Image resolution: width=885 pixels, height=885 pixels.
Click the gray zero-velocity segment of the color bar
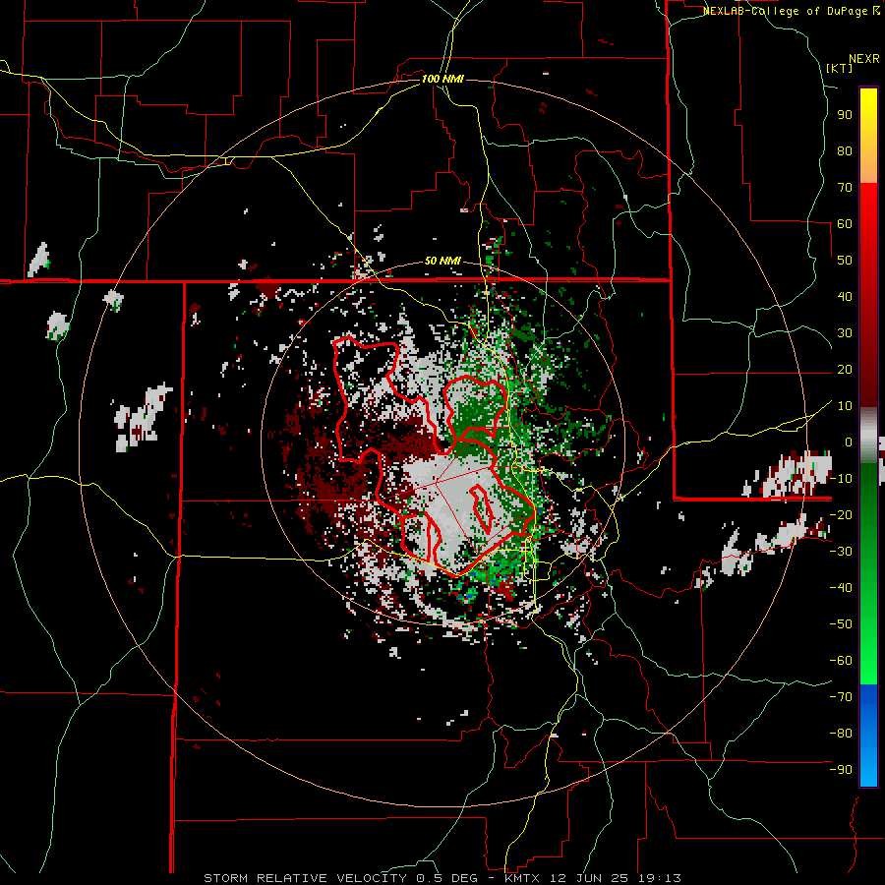pos(868,438)
